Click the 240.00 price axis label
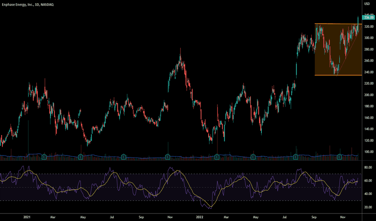The width and height of the screenshot is (376, 221). (369, 72)
